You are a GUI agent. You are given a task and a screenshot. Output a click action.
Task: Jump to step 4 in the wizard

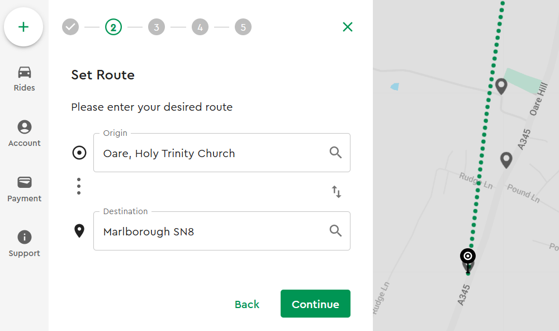tap(200, 27)
